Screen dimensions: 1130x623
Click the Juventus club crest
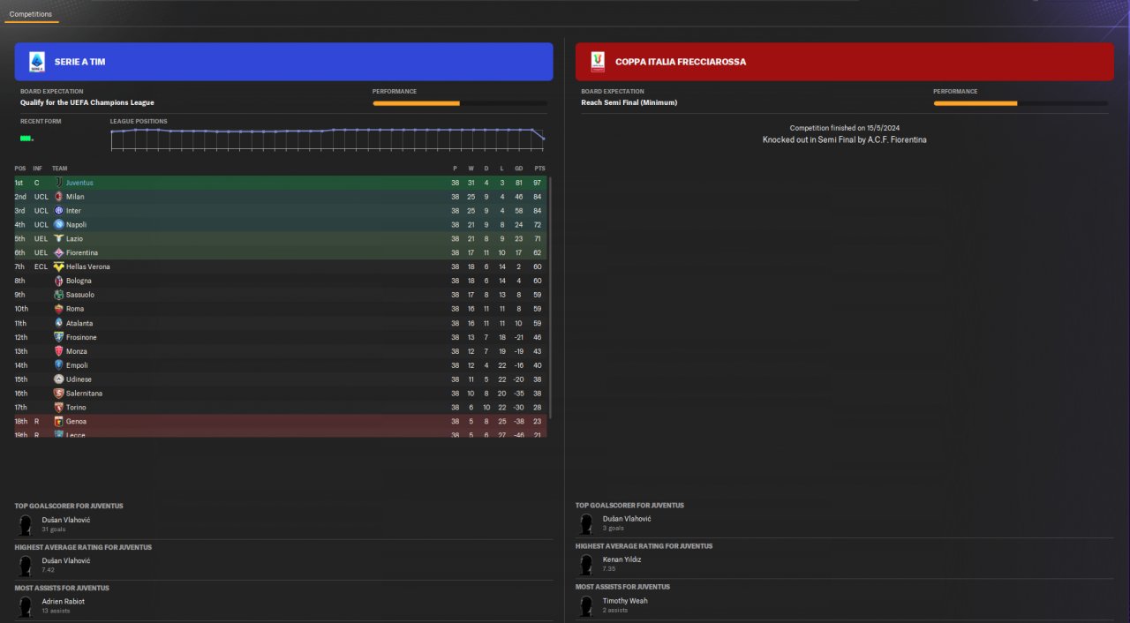58,183
